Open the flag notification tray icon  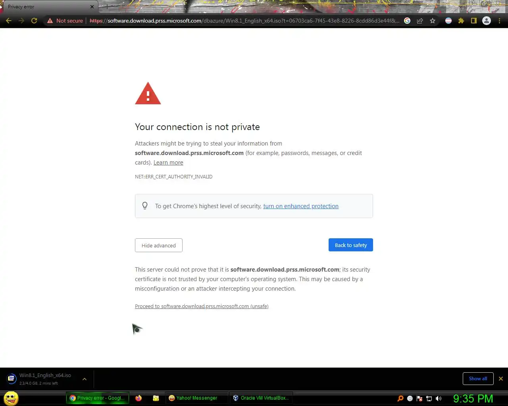click(419, 398)
